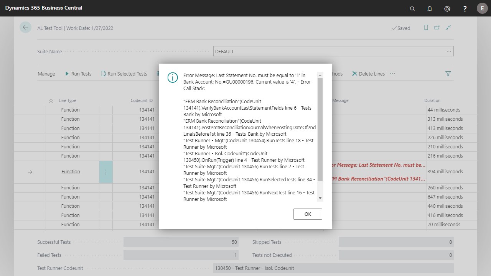Click Run Tests action
Image resolution: width=491 pixels, height=276 pixels.
pos(78,74)
